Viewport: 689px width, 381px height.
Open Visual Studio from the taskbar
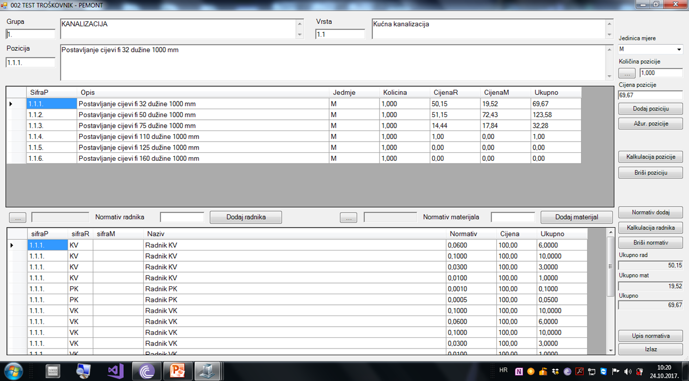click(115, 371)
